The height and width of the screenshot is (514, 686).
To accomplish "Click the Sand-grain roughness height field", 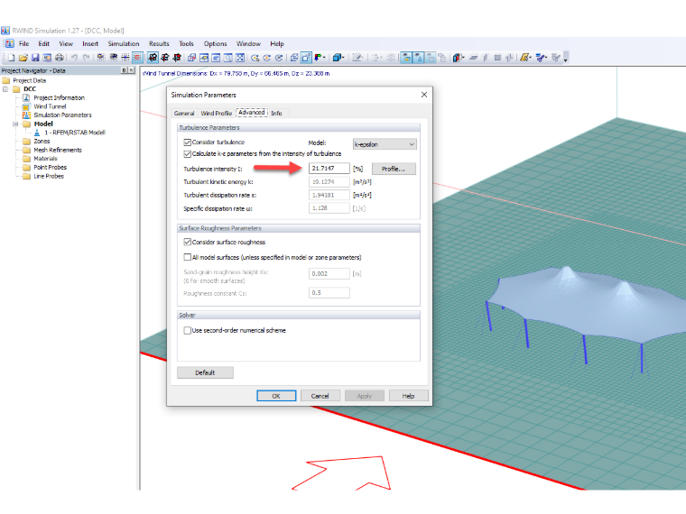I will pyautogui.click(x=329, y=273).
